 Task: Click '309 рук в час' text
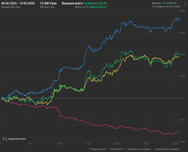click(x=47, y=7)
